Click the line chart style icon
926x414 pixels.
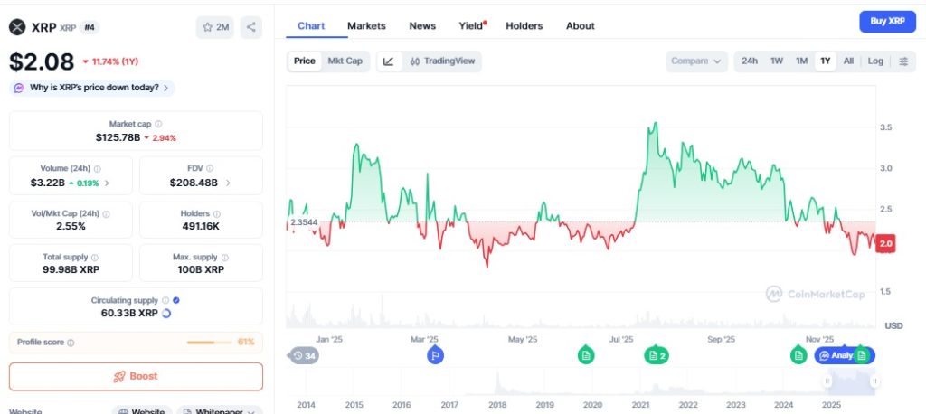[x=389, y=61]
